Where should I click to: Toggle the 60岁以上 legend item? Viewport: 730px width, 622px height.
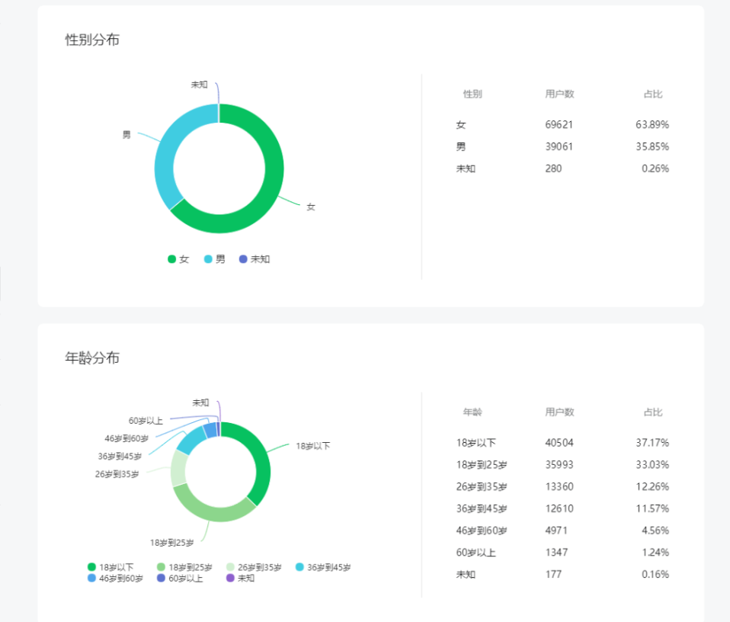click(180, 579)
